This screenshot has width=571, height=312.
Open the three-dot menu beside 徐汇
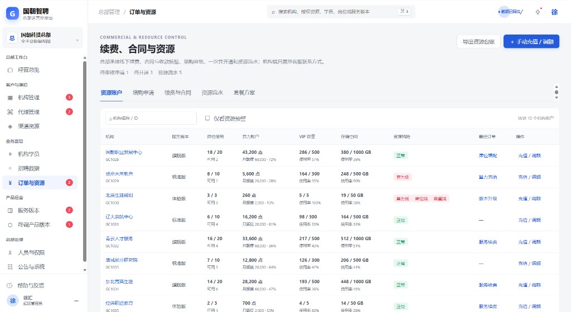(x=76, y=301)
